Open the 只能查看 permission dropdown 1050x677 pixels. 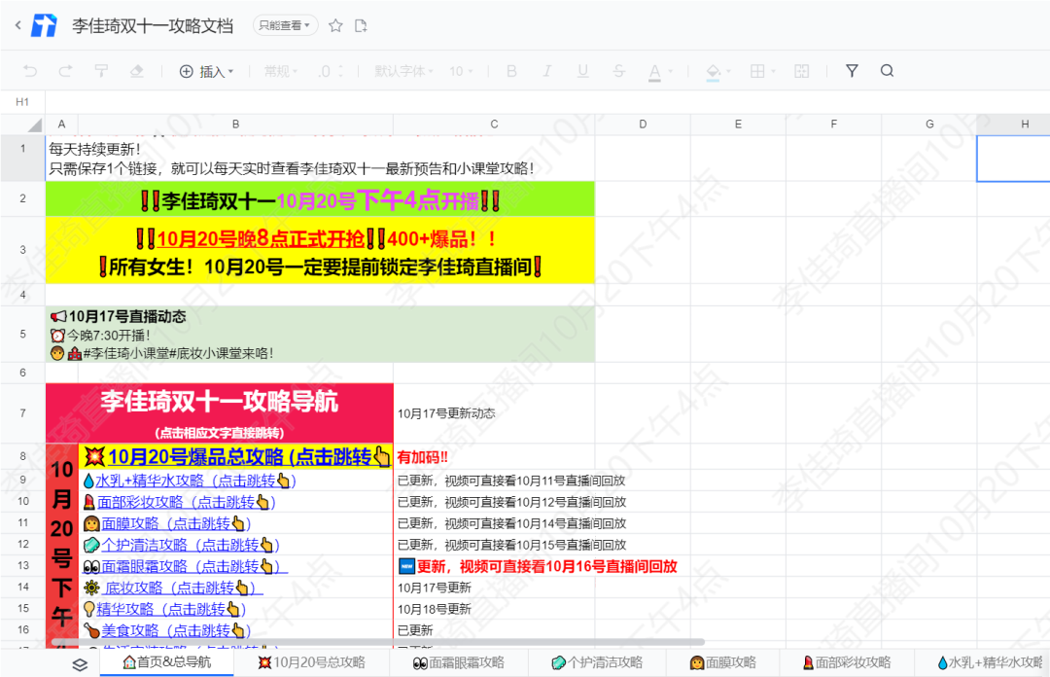(x=285, y=25)
